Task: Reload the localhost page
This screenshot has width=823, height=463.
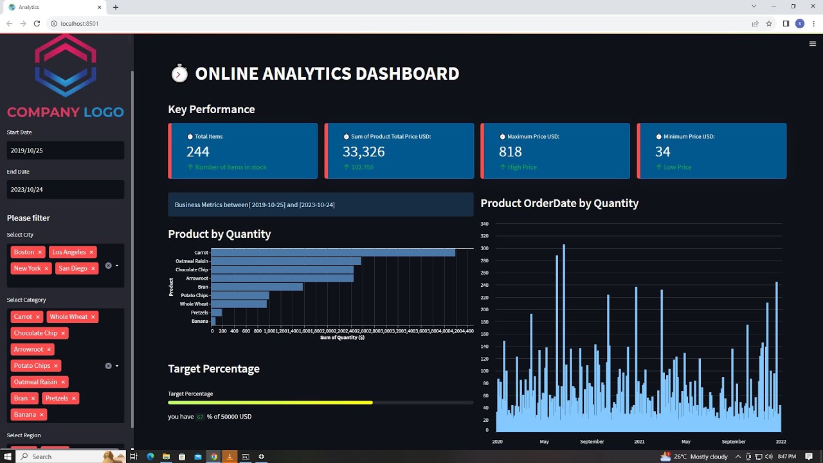Action: pyautogui.click(x=37, y=24)
